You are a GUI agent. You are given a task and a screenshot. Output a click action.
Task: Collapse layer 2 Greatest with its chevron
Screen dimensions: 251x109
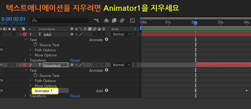pyautogui.click(x=20, y=65)
